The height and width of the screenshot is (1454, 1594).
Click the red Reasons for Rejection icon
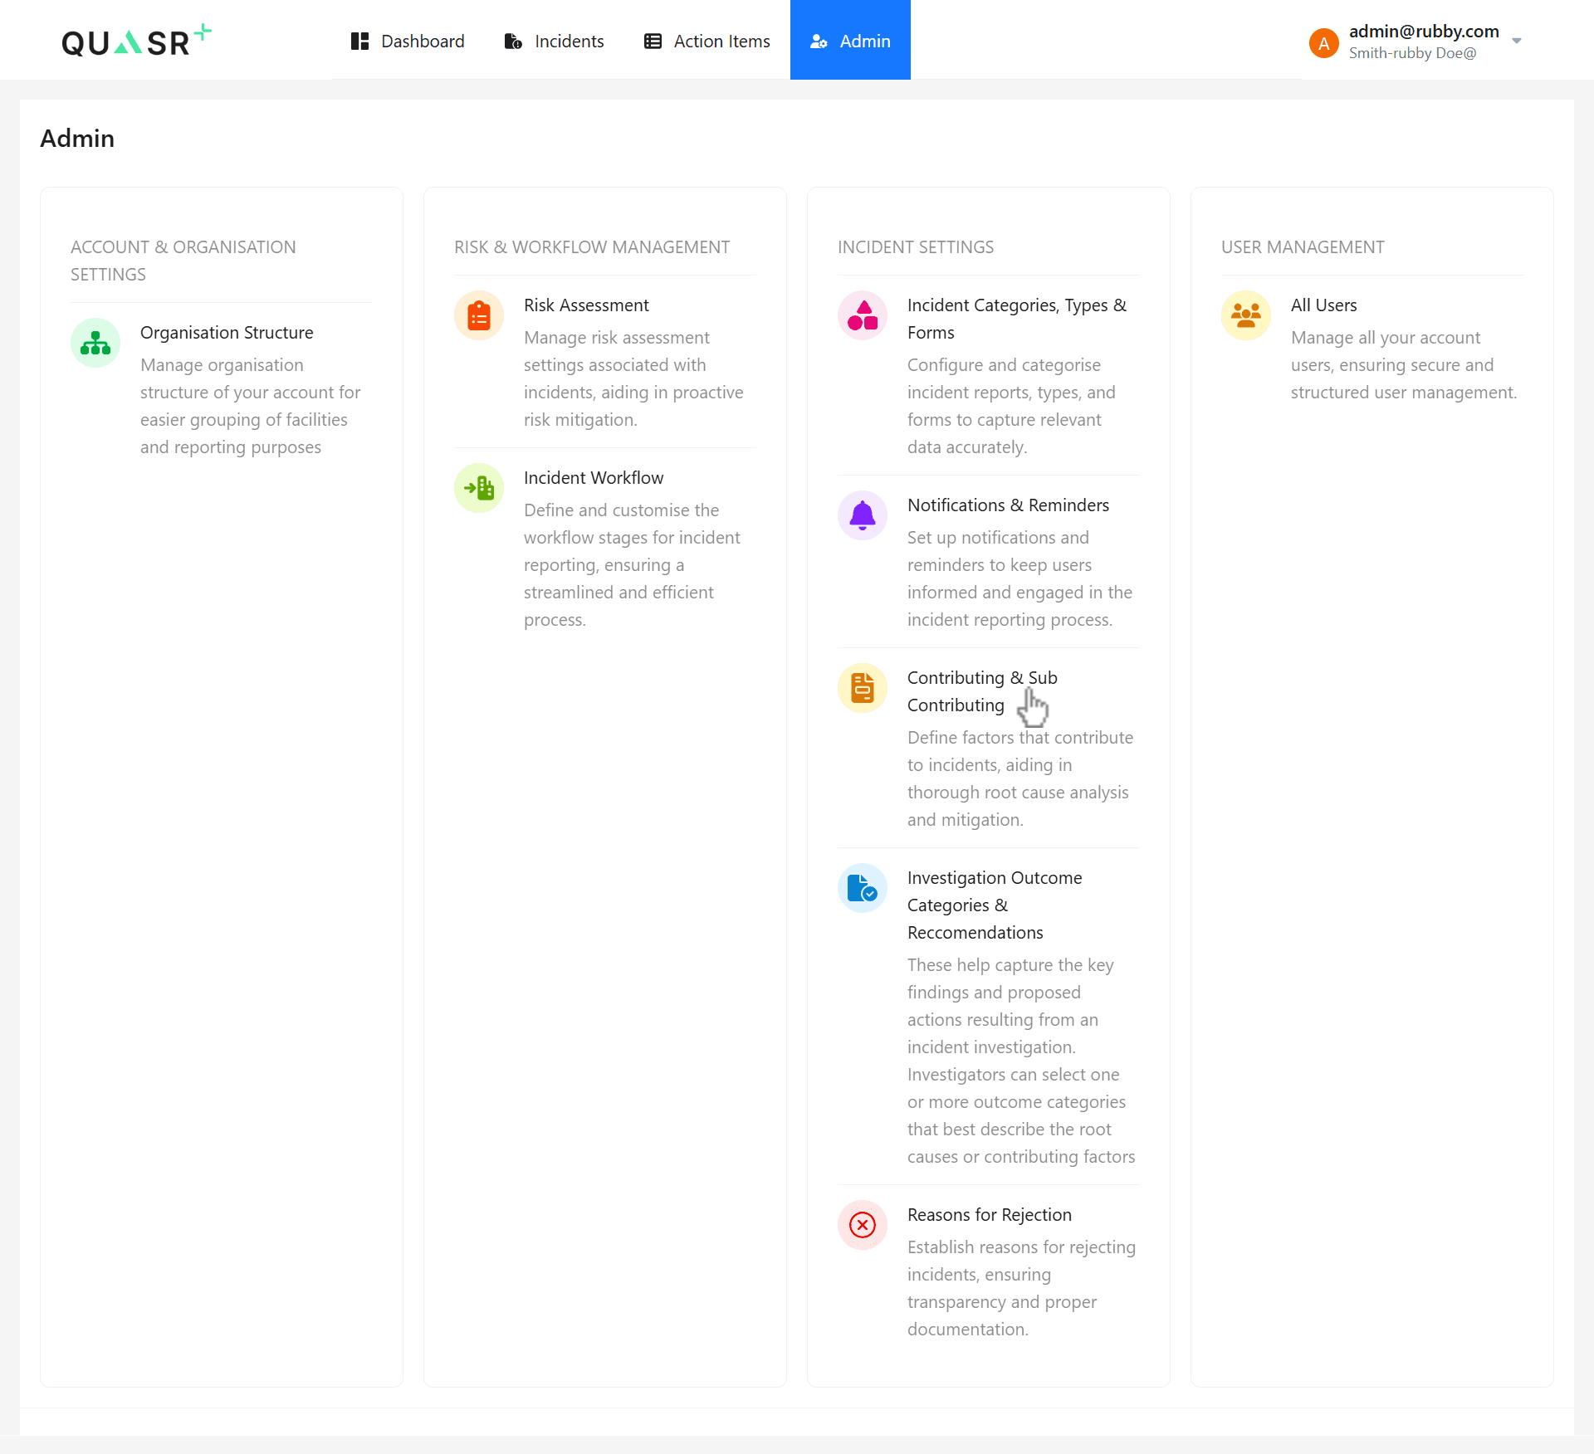click(863, 1225)
